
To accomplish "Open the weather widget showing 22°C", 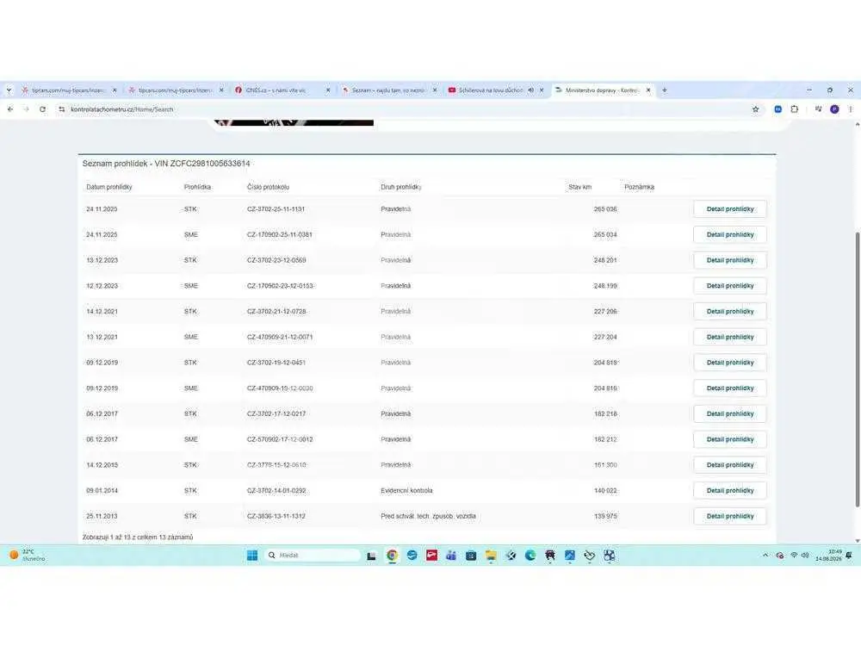I will (28, 556).
